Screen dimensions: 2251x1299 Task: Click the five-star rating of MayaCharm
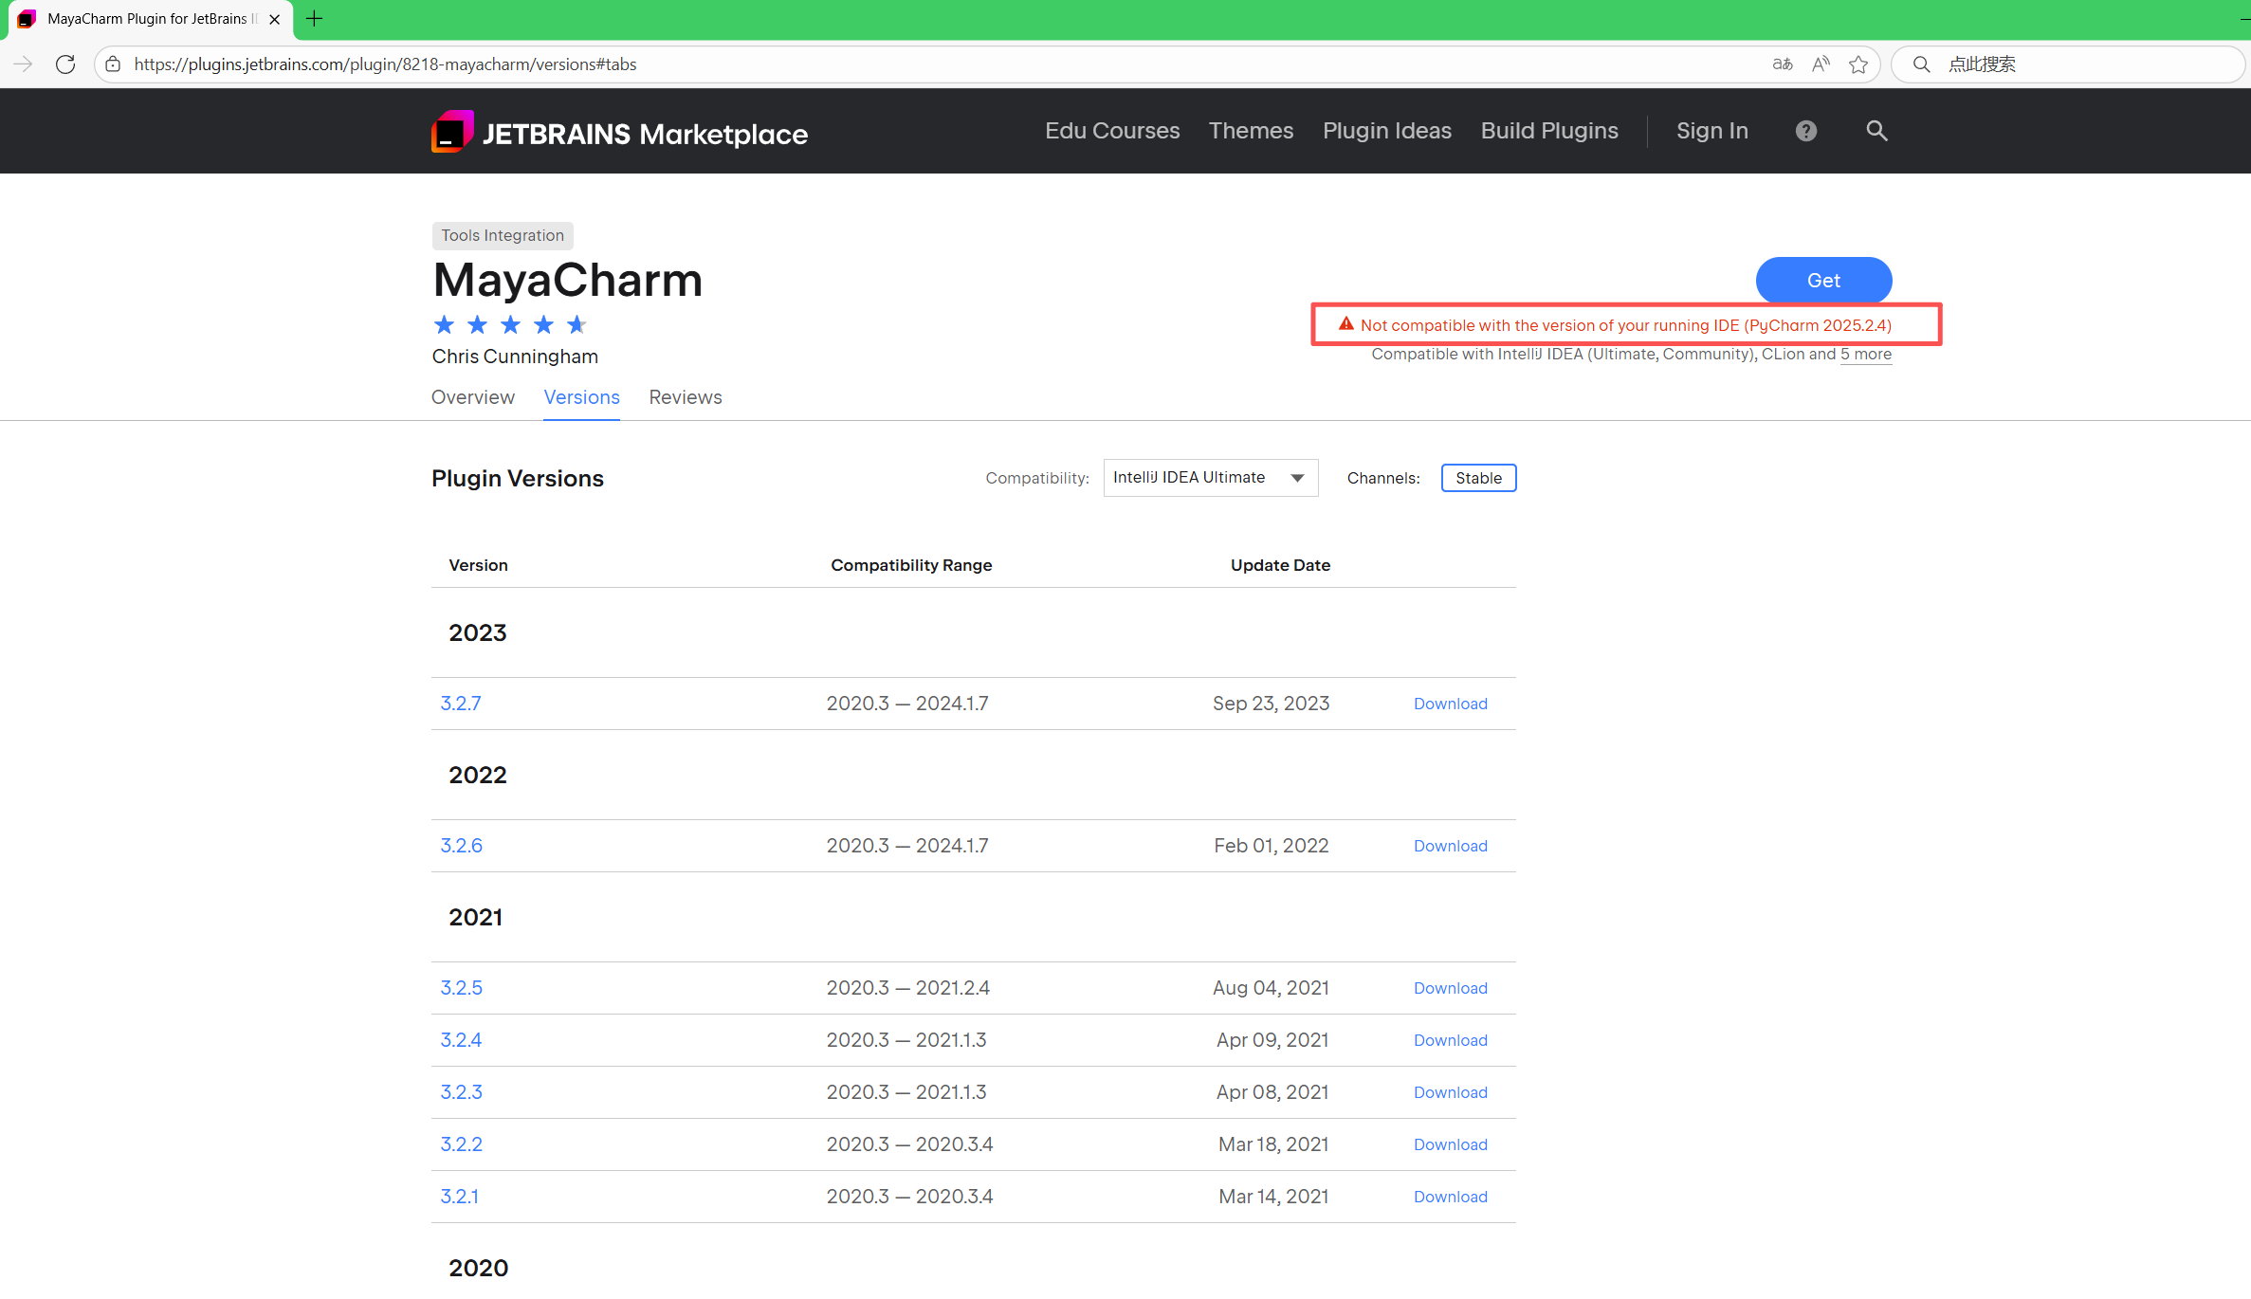click(x=510, y=325)
